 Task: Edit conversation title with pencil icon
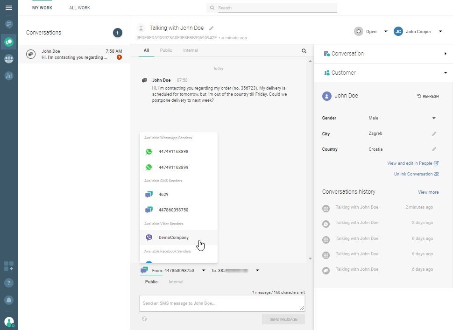tap(211, 28)
